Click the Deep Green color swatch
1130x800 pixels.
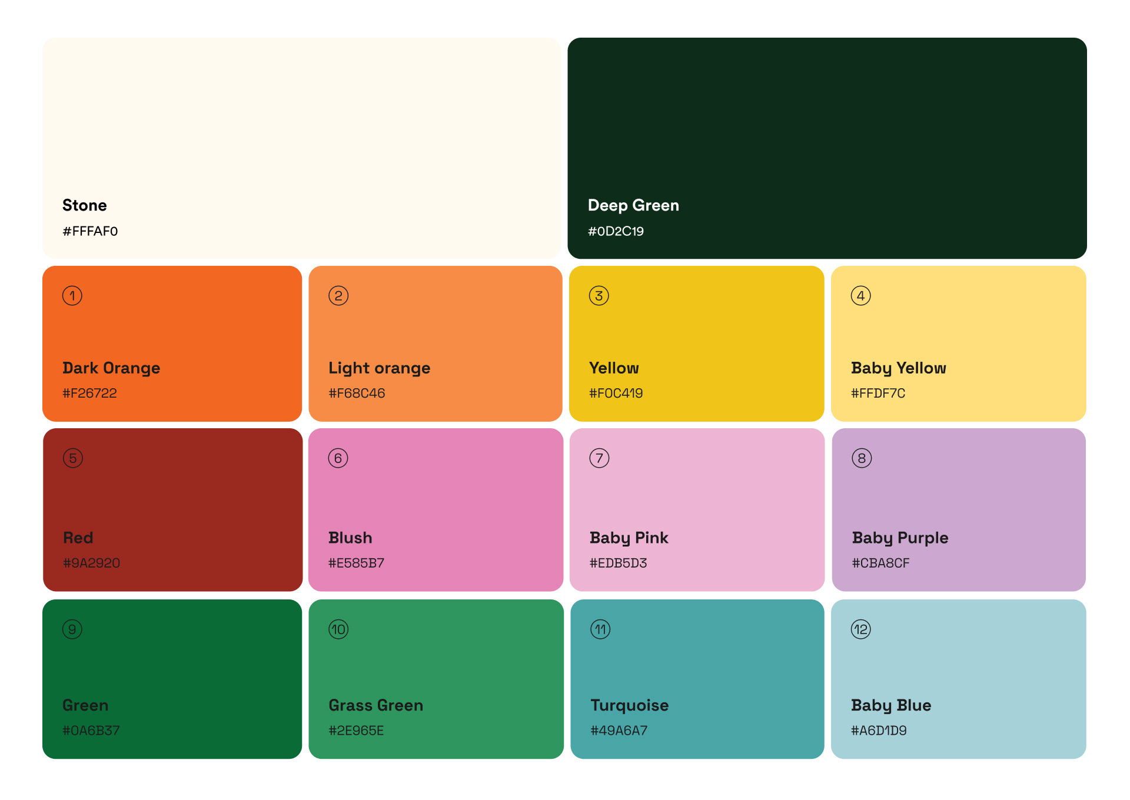click(827, 148)
